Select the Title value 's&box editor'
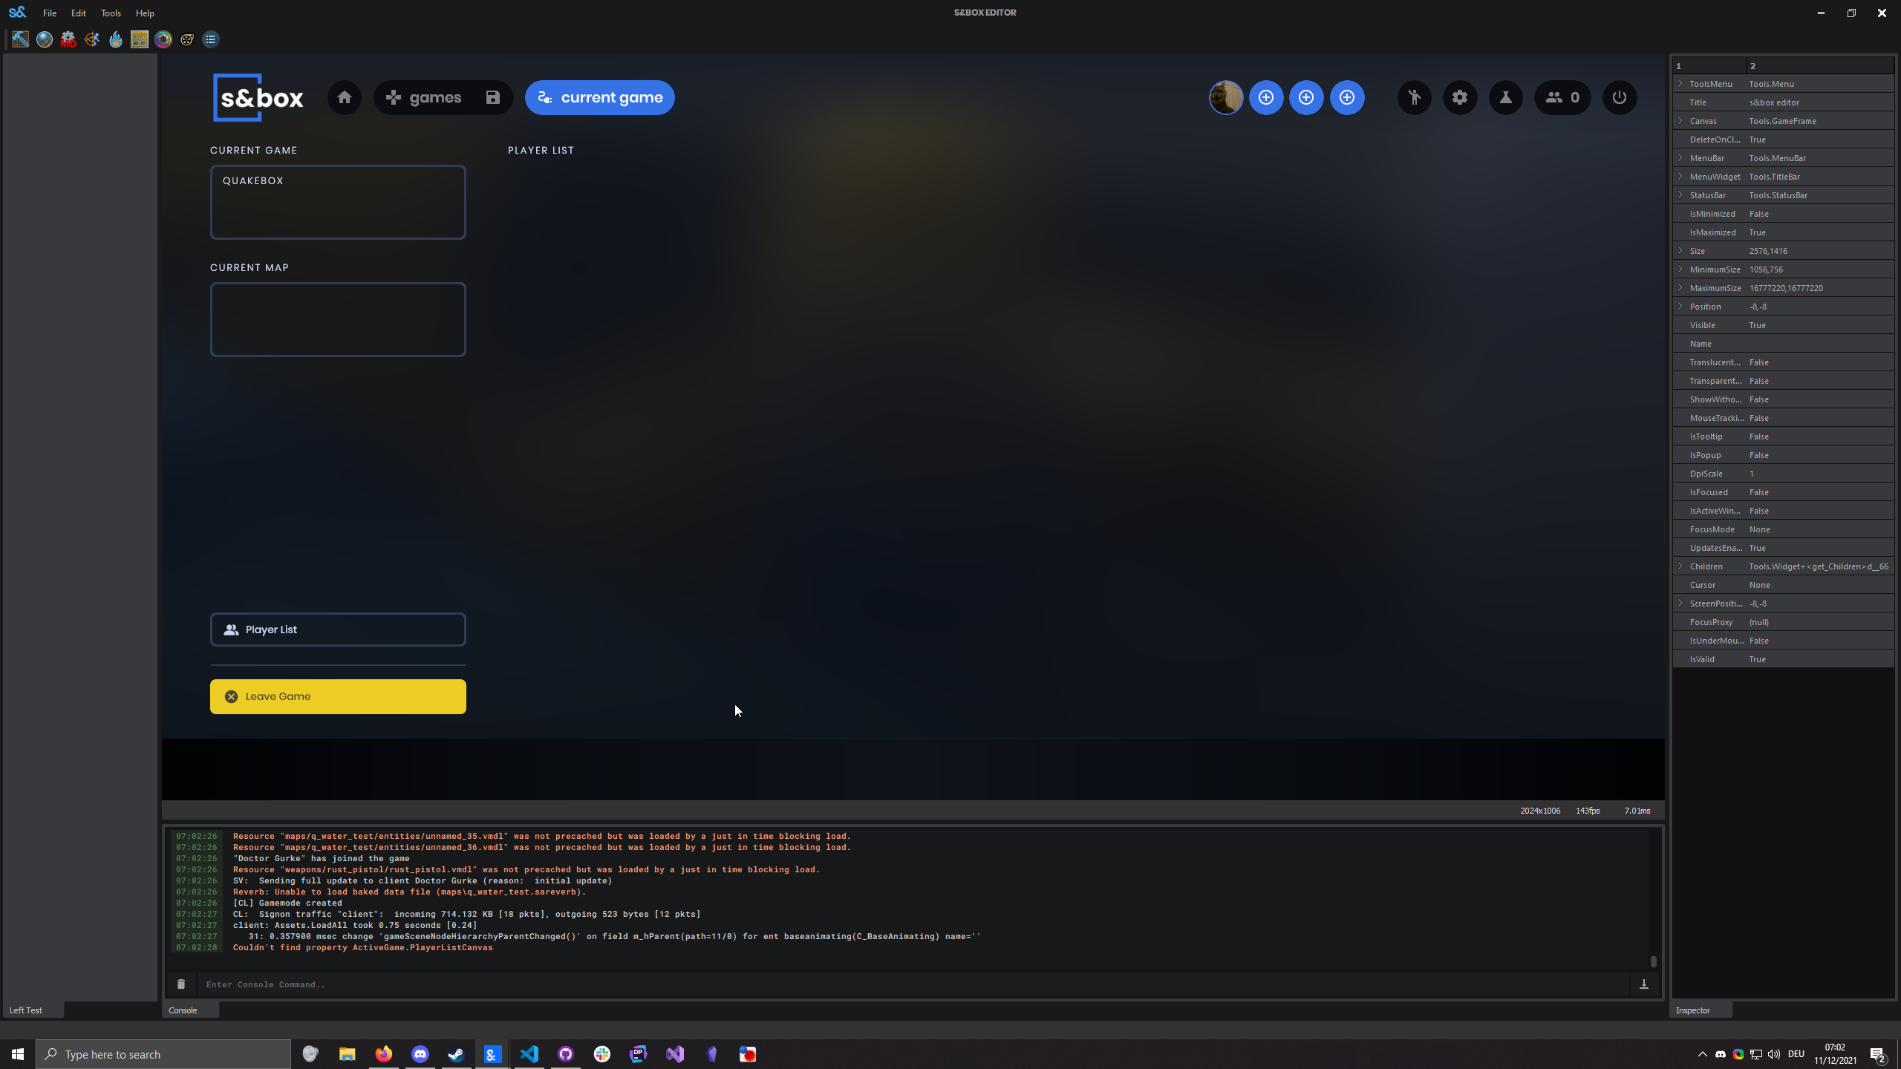 click(1774, 102)
